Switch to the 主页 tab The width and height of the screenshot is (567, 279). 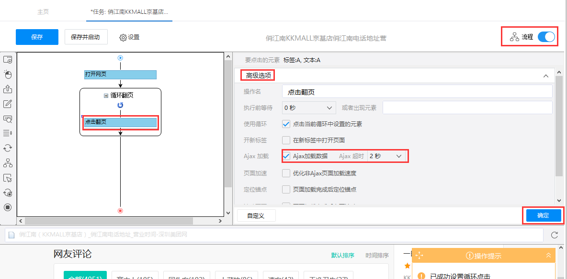click(x=43, y=11)
